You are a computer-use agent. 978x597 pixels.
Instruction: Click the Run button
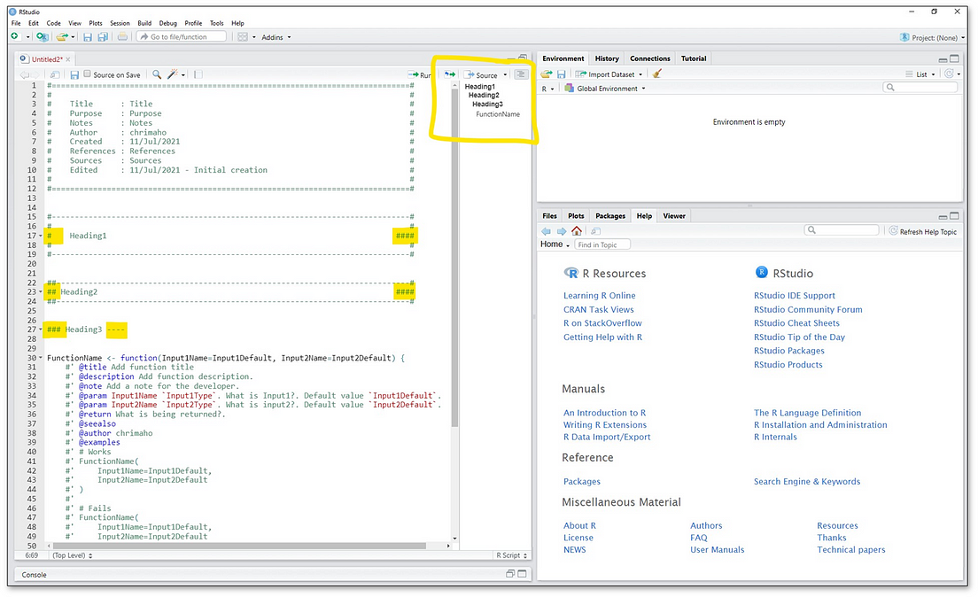point(420,75)
